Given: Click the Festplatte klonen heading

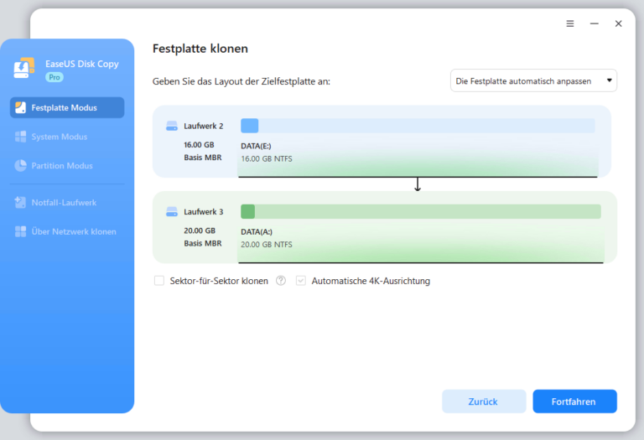Looking at the screenshot, I should pyautogui.click(x=200, y=49).
